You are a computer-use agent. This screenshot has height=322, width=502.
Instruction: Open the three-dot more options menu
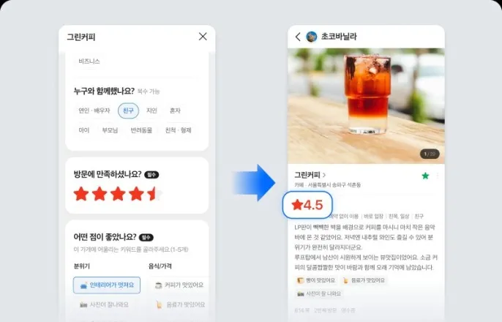coord(438,176)
